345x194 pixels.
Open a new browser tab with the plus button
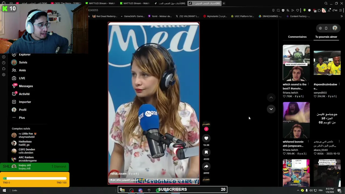(224, 3)
